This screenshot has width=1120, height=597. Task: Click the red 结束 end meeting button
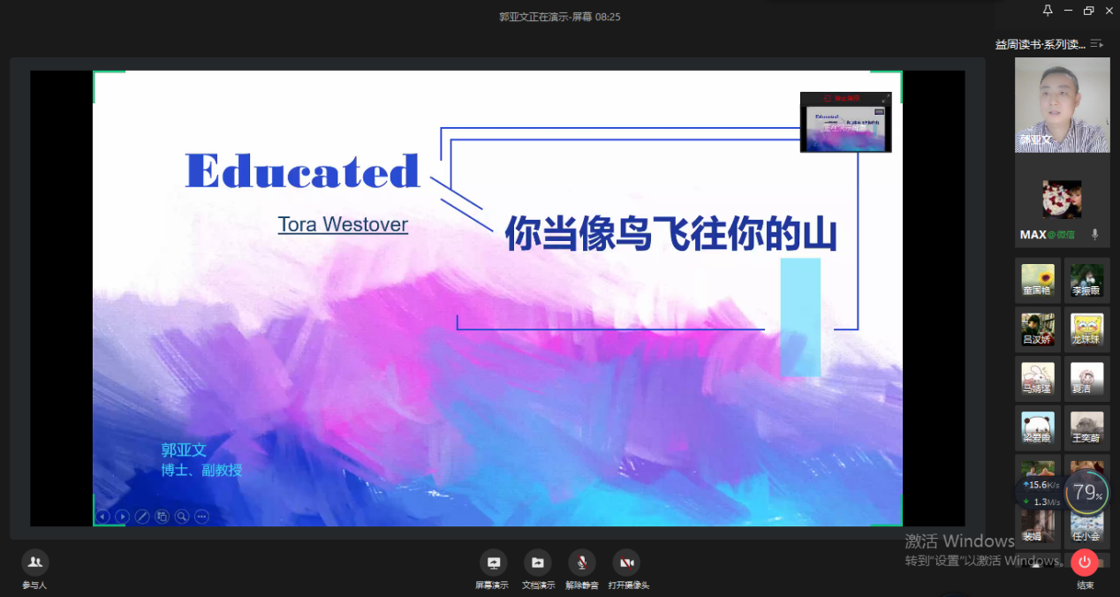pos(1084,563)
